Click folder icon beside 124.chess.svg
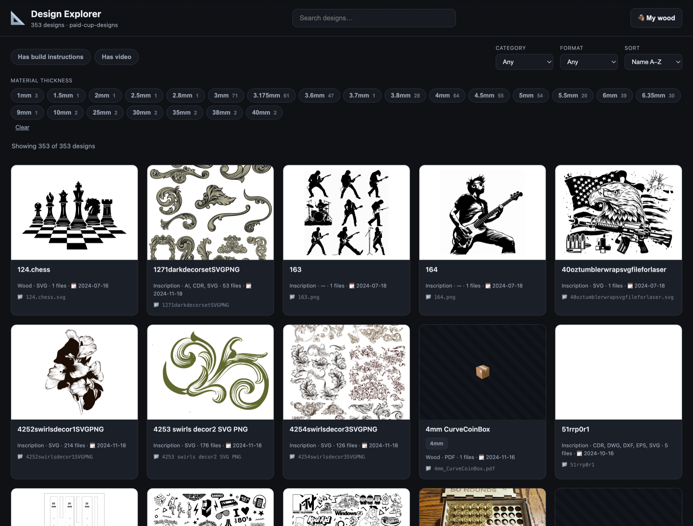 [20, 297]
